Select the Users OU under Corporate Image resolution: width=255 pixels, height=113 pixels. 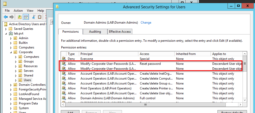(27, 80)
